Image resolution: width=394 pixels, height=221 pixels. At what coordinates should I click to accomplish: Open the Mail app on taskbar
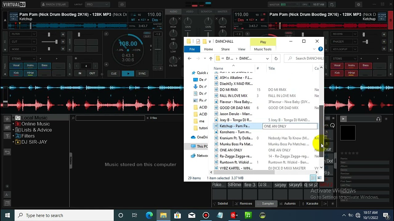(x=192, y=215)
